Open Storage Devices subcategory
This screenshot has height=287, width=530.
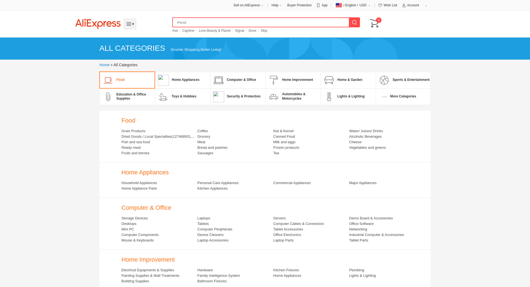[x=134, y=218]
